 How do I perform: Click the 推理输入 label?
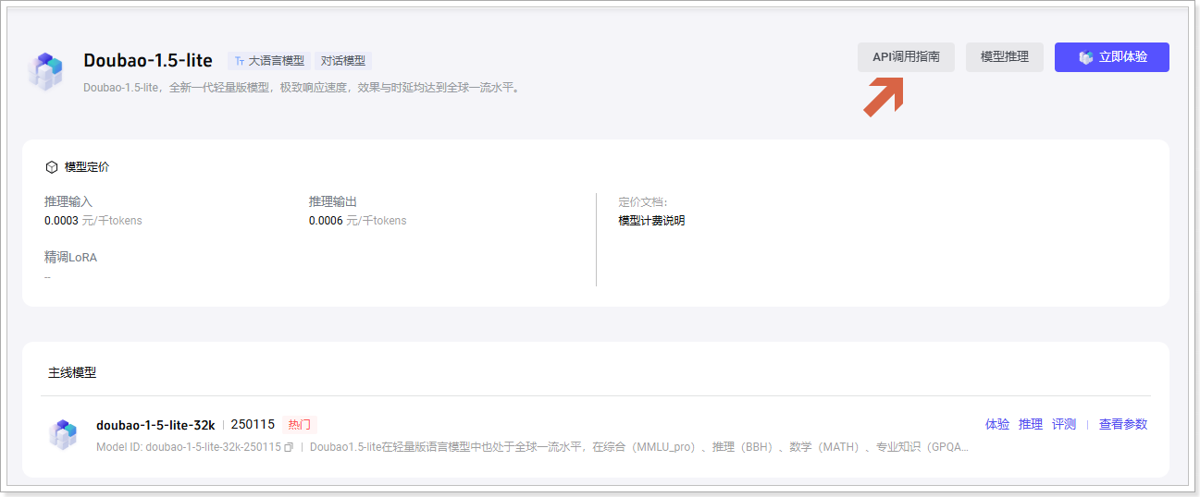click(x=68, y=201)
